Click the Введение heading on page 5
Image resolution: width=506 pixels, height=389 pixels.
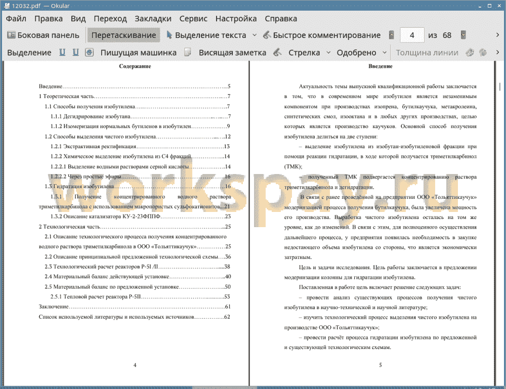click(x=381, y=66)
